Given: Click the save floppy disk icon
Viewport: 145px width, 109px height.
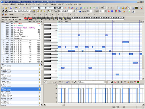Looking at the screenshot, I should pyautogui.click(x=11, y=8).
